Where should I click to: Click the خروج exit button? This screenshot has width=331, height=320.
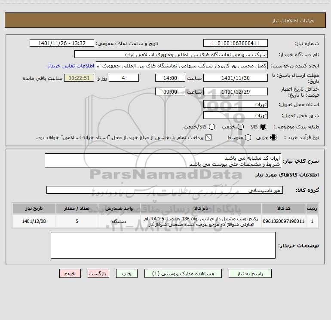(70, 274)
